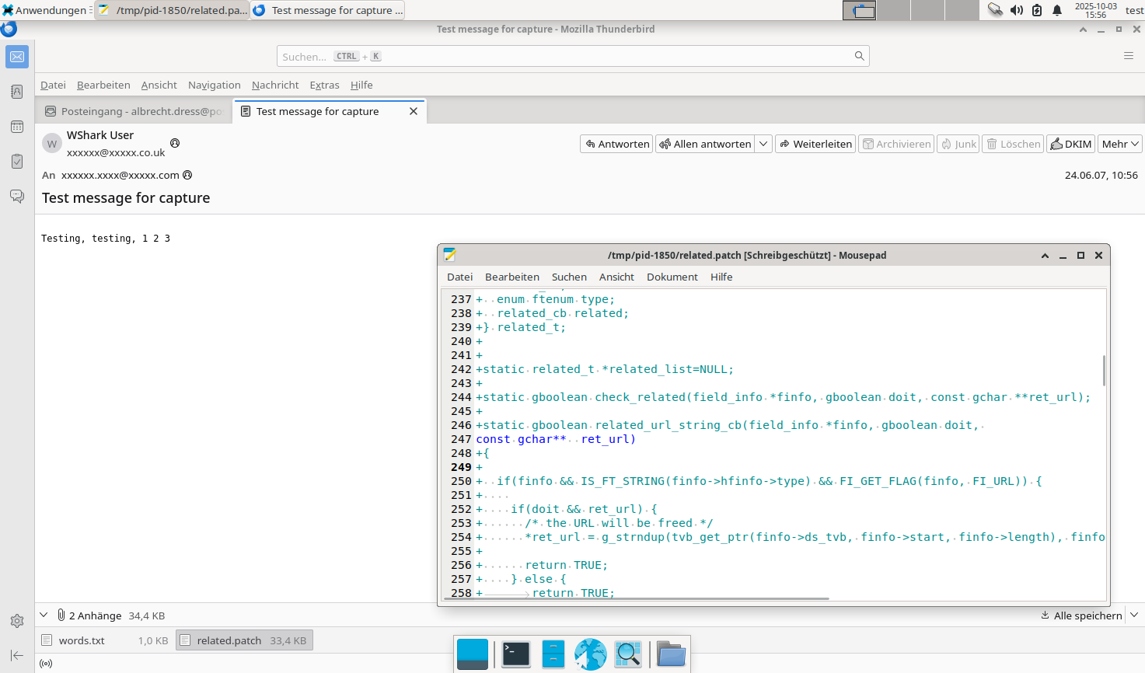Open the Tasks space icon
1145x673 pixels.
(17, 162)
